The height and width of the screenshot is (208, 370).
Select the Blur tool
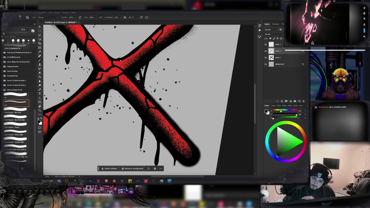click(x=40, y=81)
